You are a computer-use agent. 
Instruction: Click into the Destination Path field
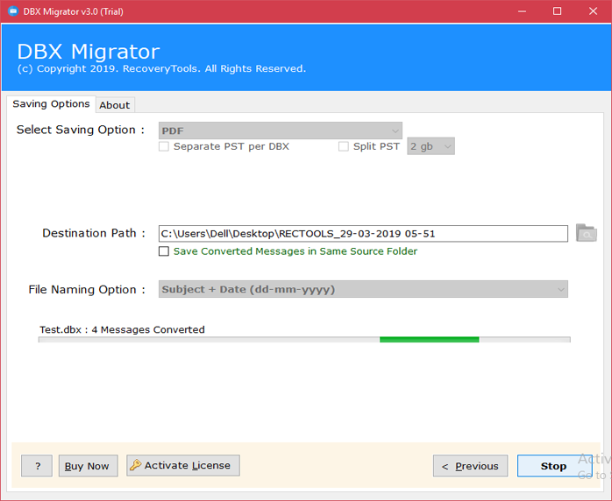click(x=363, y=234)
